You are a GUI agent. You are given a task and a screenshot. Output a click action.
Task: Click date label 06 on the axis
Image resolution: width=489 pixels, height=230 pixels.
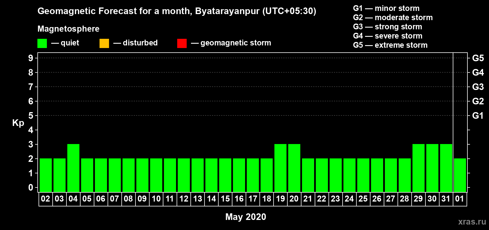click(x=101, y=199)
